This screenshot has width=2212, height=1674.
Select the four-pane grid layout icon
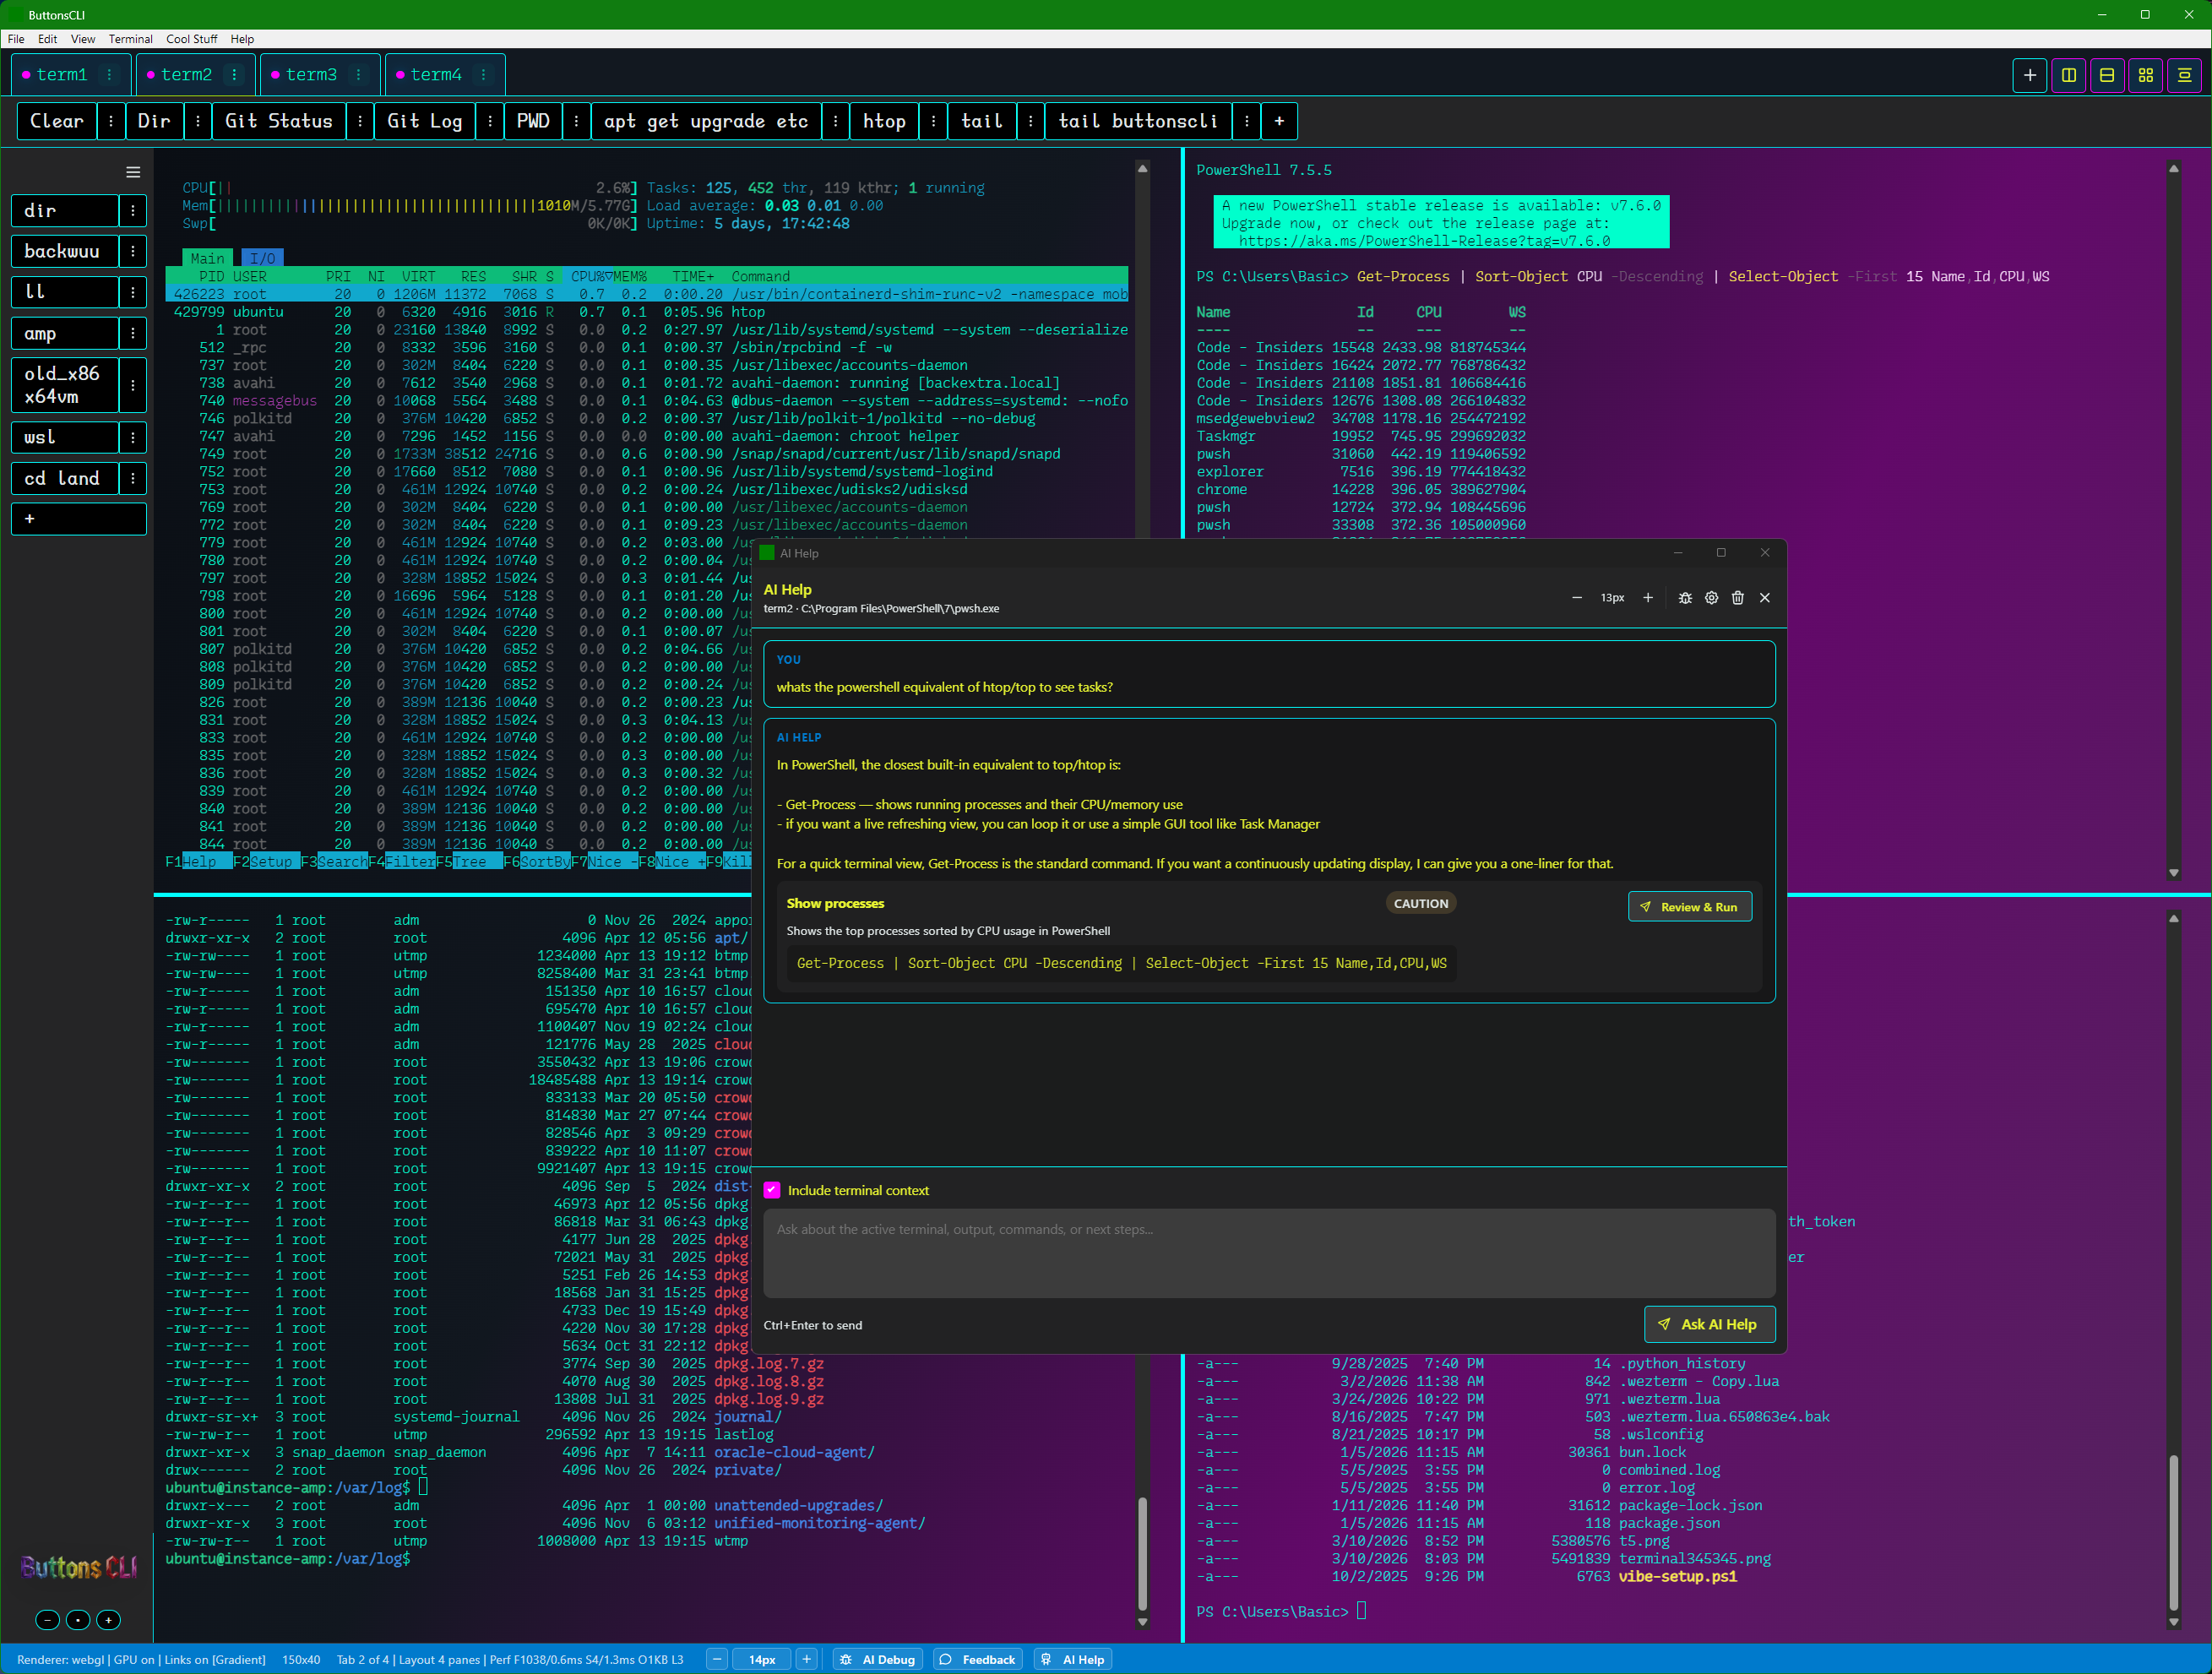(x=2145, y=75)
